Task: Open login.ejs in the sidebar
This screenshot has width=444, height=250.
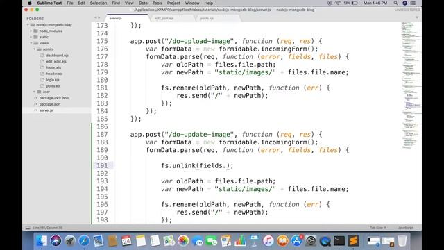Action: click(x=53, y=80)
